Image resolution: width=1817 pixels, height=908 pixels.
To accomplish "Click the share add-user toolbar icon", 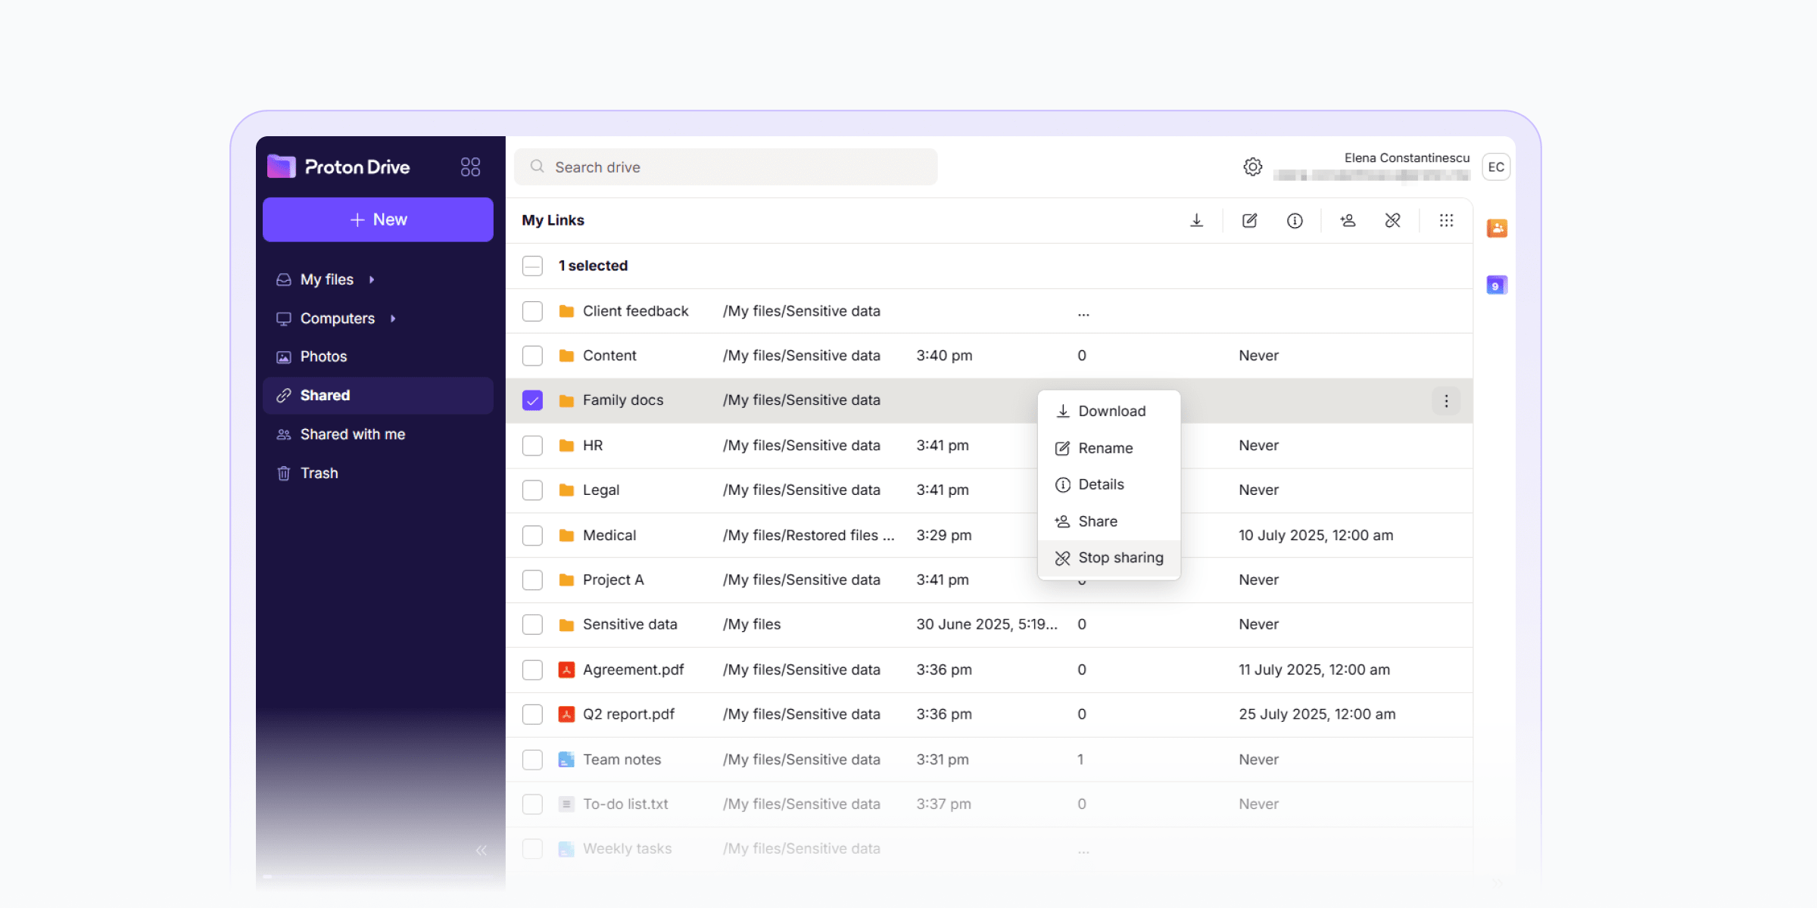I will click(1348, 220).
